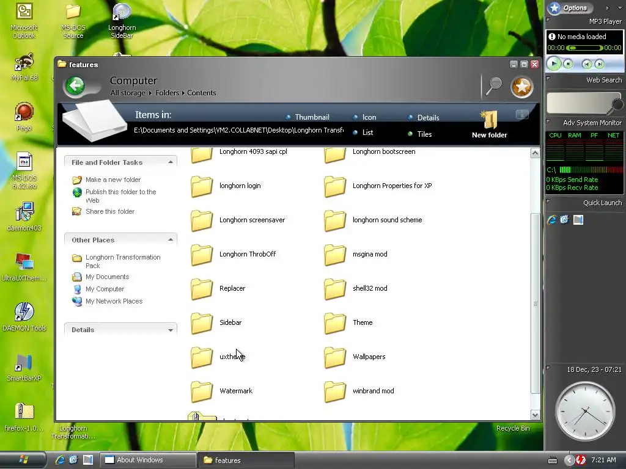Select the winbrand mod folder
The width and height of the screenshot is (626, 469).
coord(359,391)
